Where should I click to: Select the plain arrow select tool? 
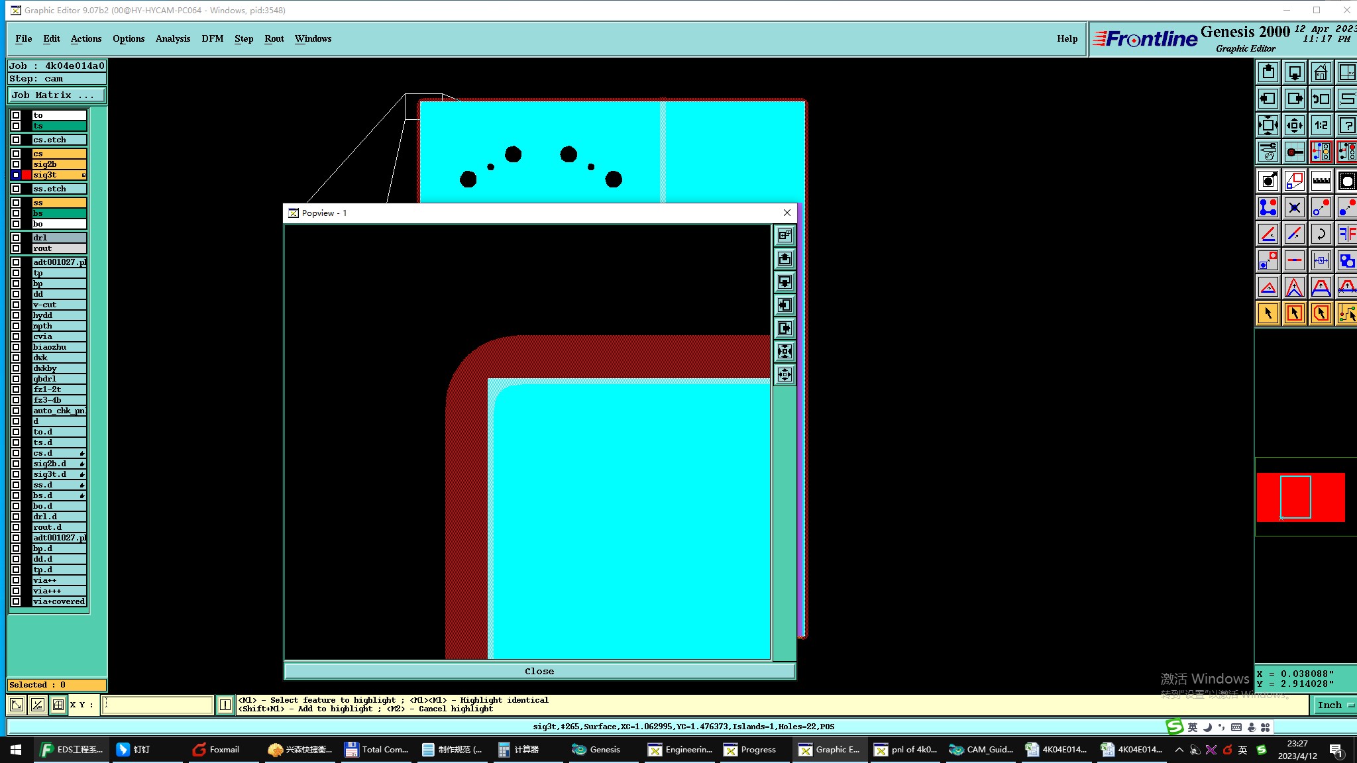point(1268,313)
